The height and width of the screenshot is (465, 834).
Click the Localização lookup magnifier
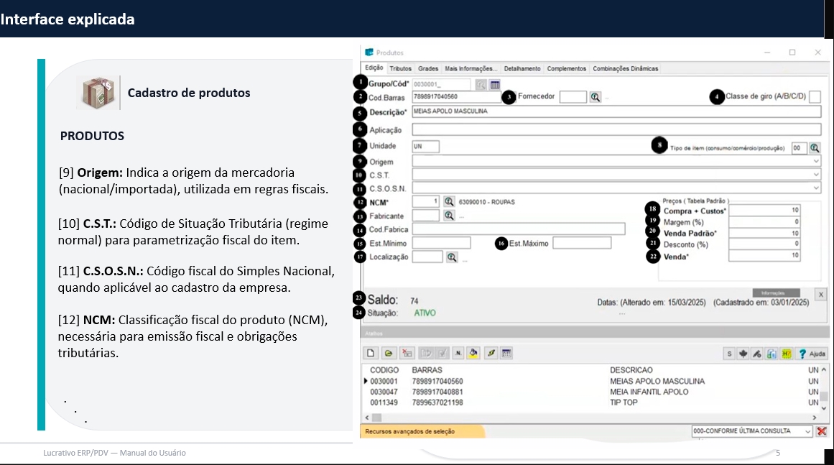click(452, 257)
